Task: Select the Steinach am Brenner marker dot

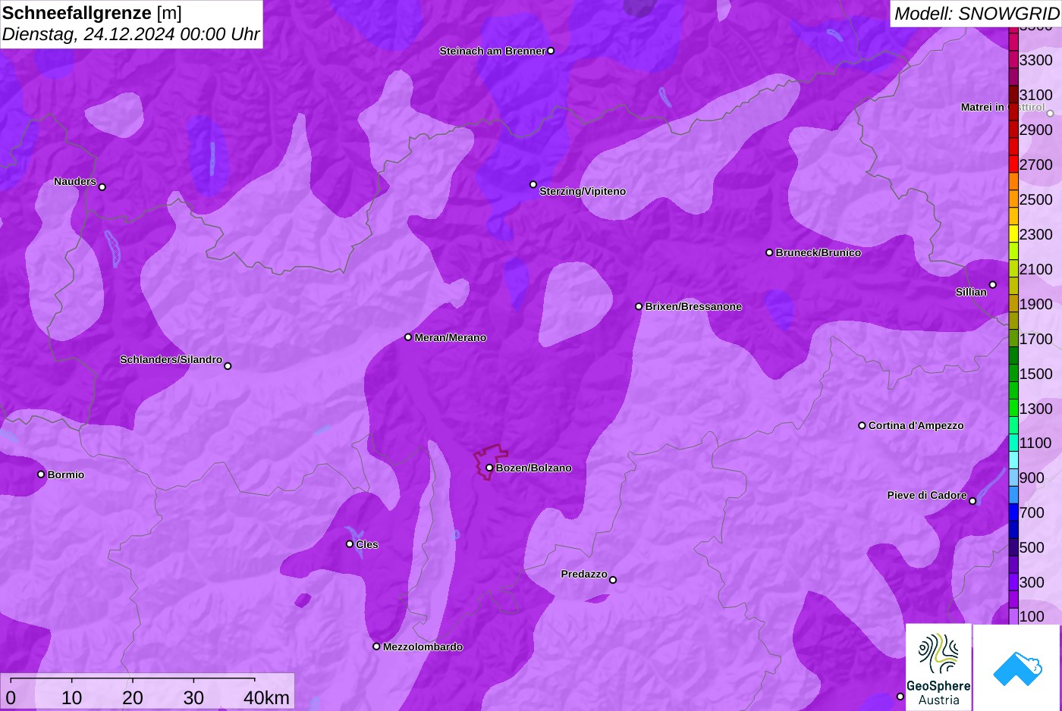Action: pos(551,51)
